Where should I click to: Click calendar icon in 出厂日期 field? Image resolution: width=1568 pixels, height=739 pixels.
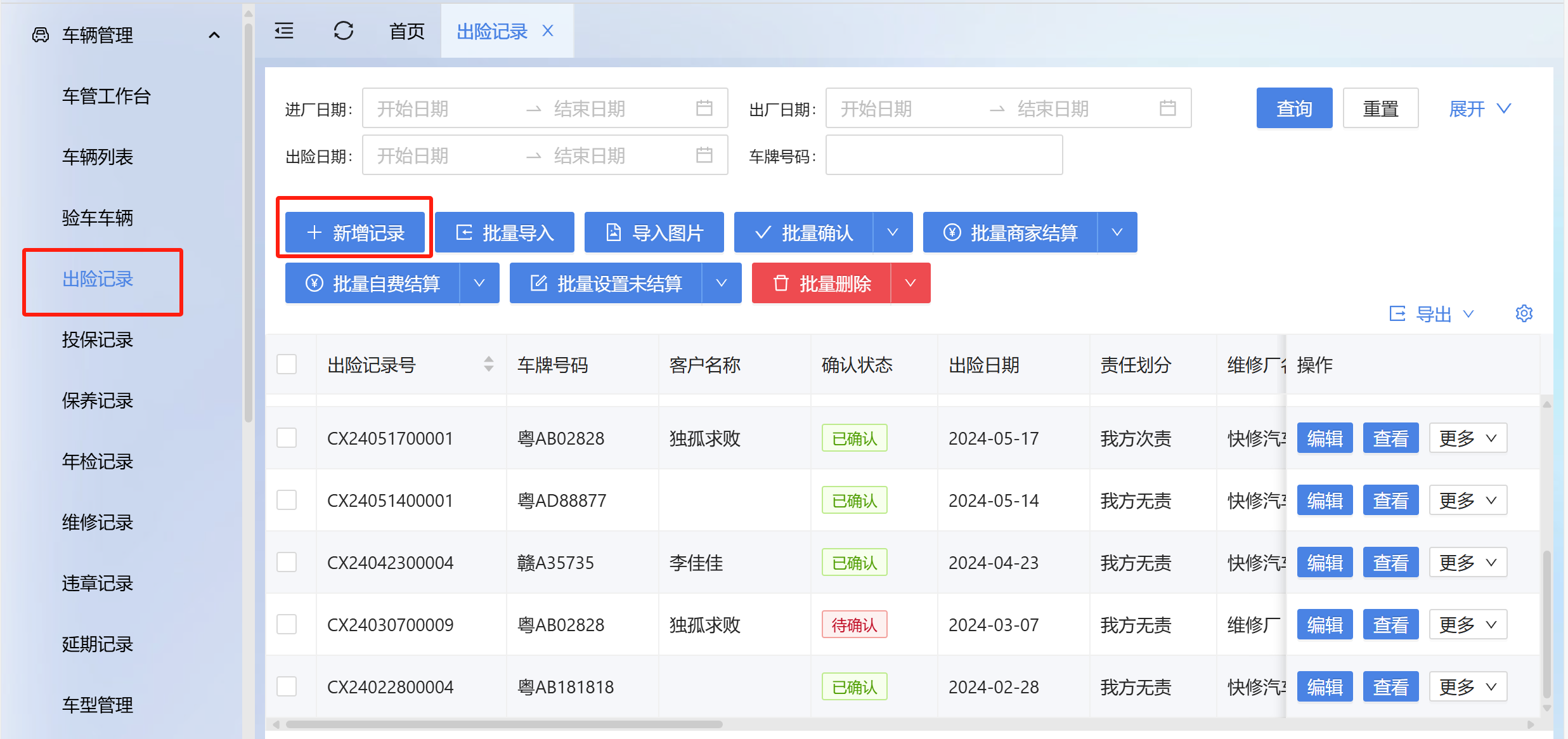pyautogui.click(x=1167, y=108)
